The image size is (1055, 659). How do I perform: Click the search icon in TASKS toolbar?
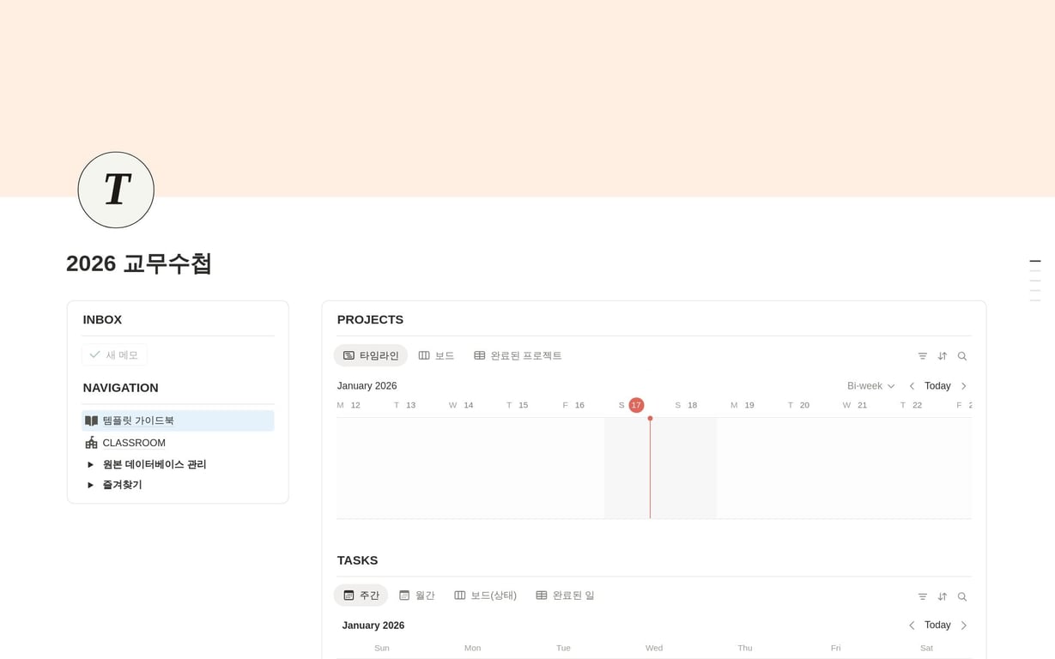962,596
